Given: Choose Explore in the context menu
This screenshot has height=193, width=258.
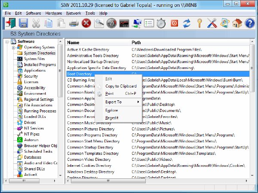Looking at the screenshot, I should click(119, 110).
